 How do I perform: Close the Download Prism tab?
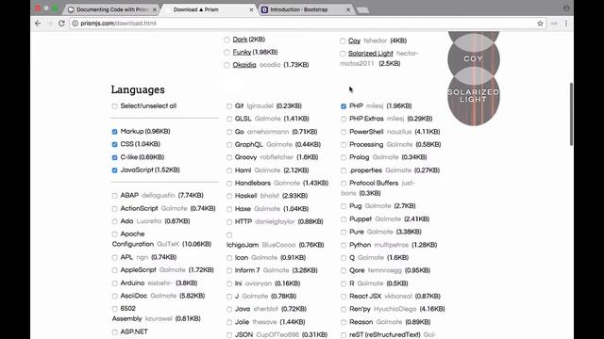click(x=251, y=9)
